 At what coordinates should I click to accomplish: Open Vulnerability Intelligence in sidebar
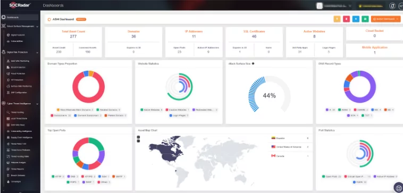pyautogui.click(x=19, y=131)
